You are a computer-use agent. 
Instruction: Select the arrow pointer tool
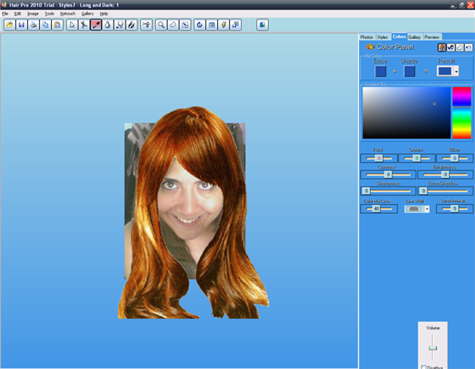pyautogui.click(x=72, y=24)
